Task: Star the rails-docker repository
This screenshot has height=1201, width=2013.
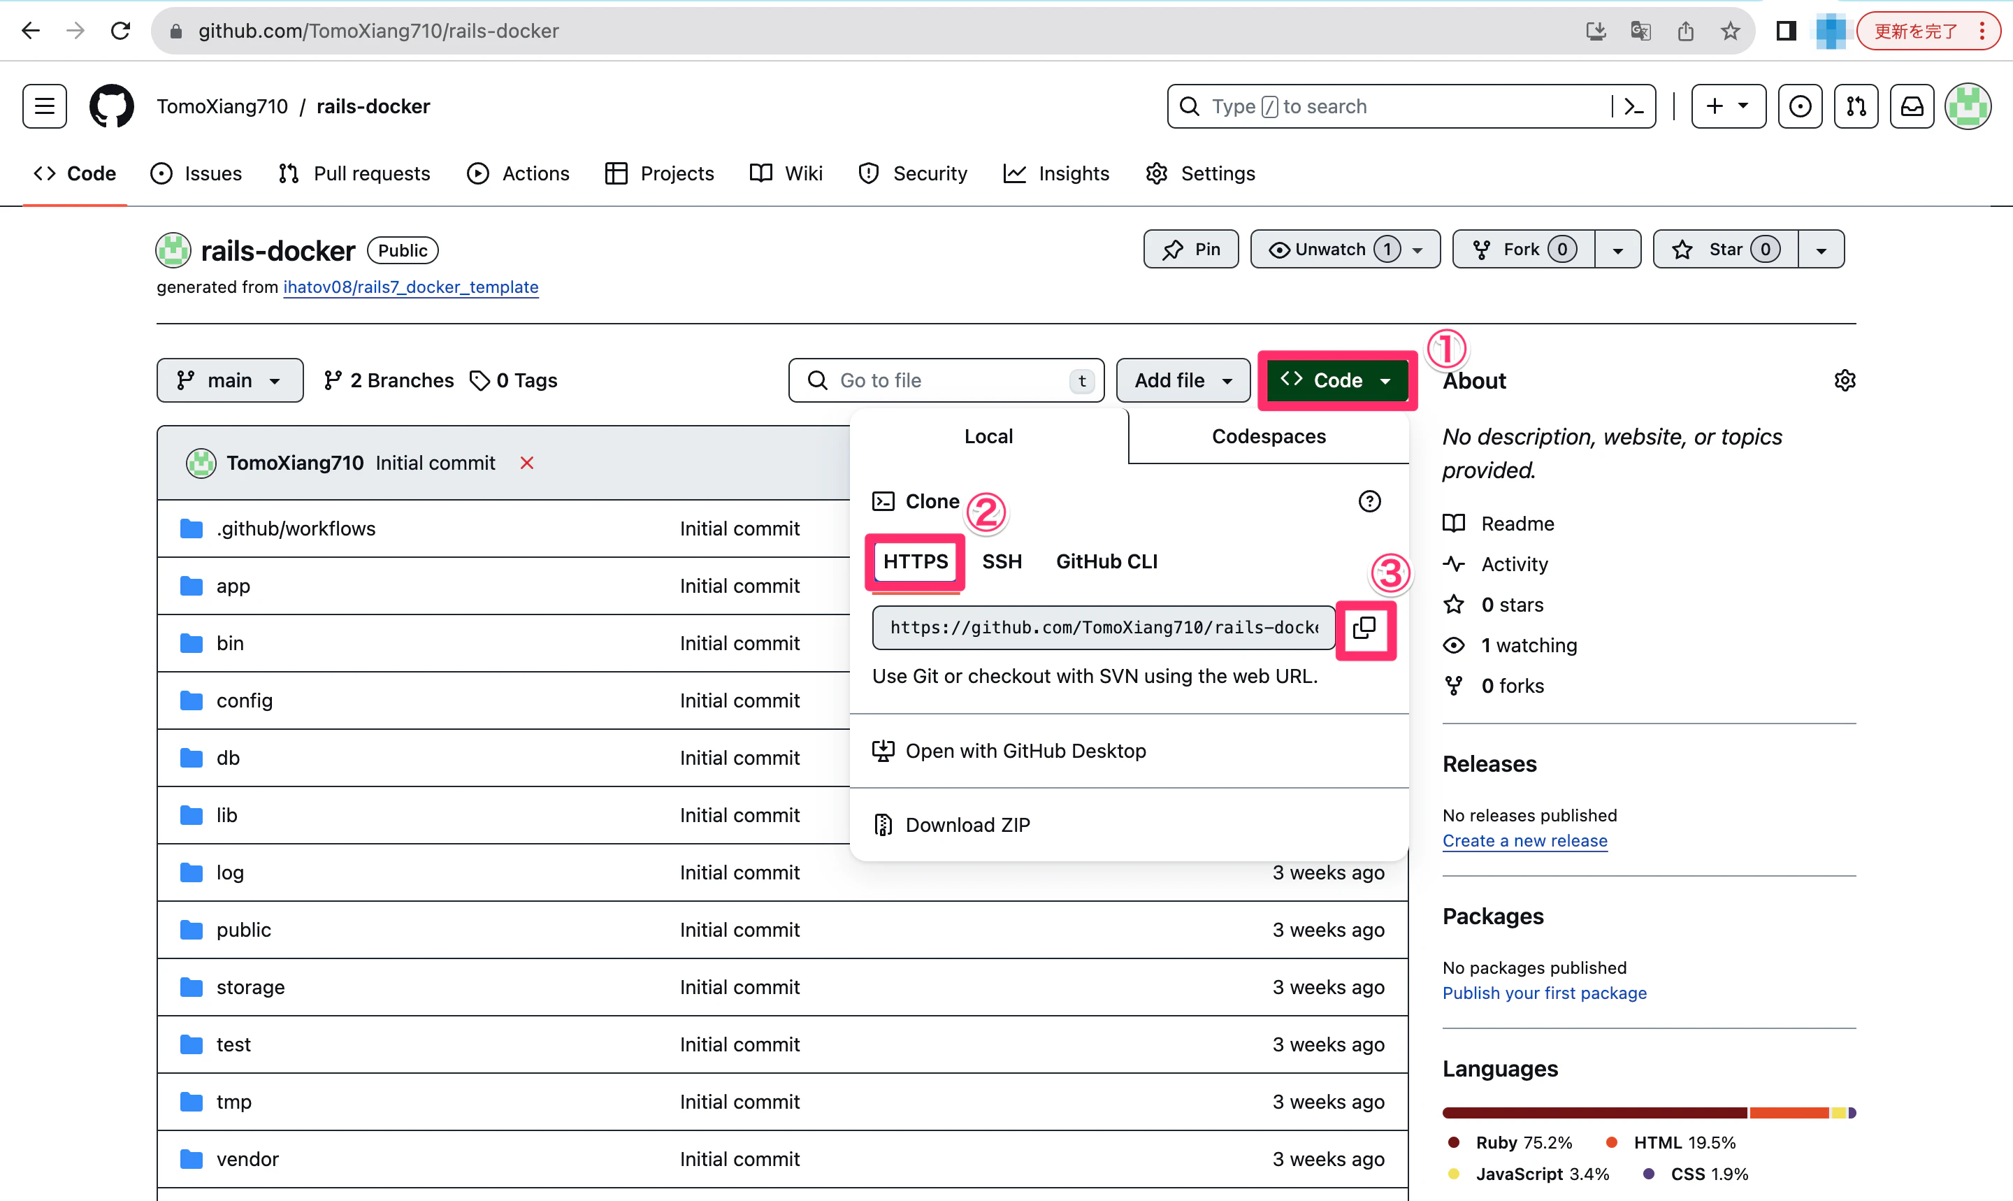Action: 1725,250
